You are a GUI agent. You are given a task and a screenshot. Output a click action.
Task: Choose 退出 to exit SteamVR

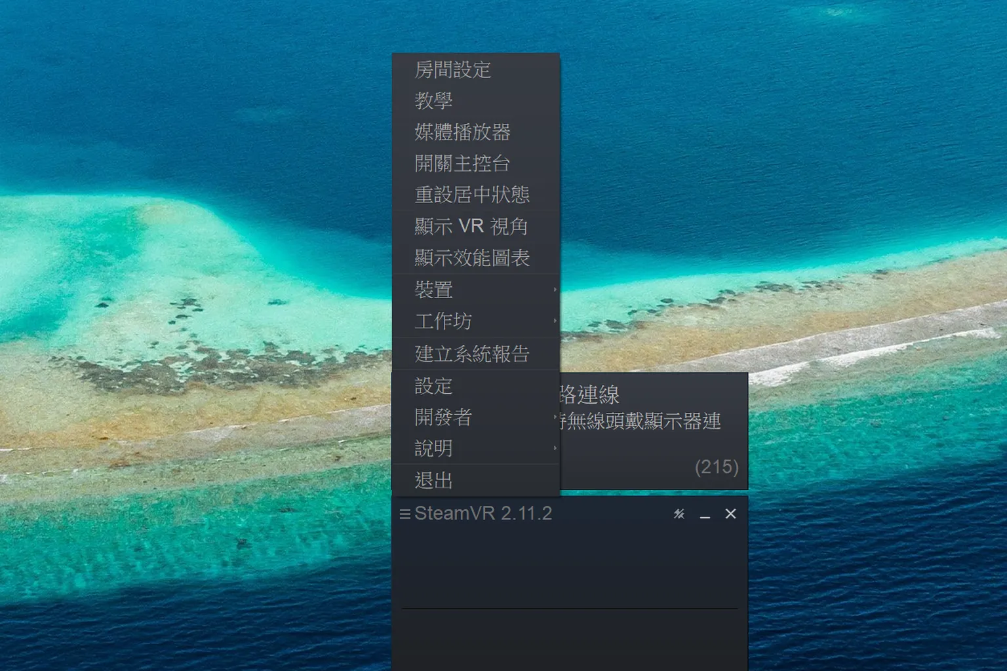pyautogui.click(x=433, y=480)
